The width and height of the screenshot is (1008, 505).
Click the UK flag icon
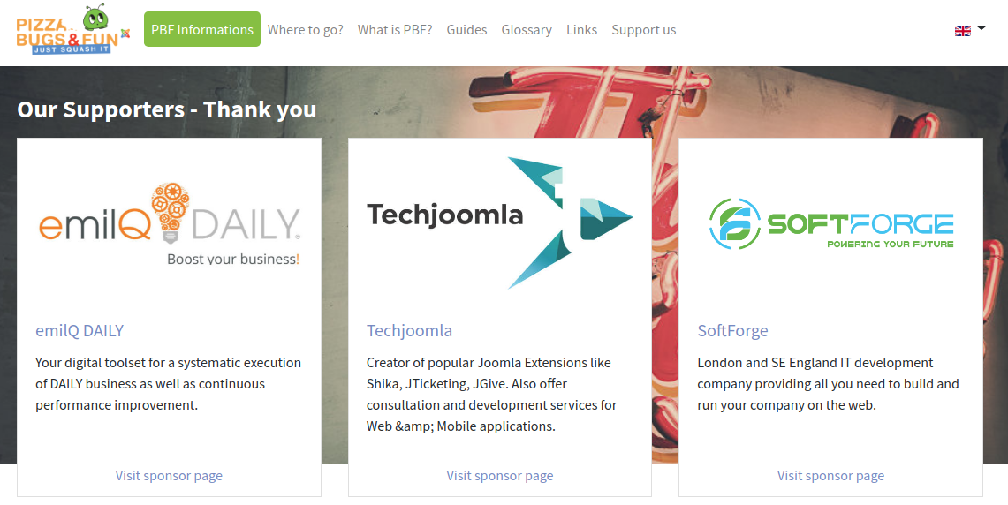point(963,31)
